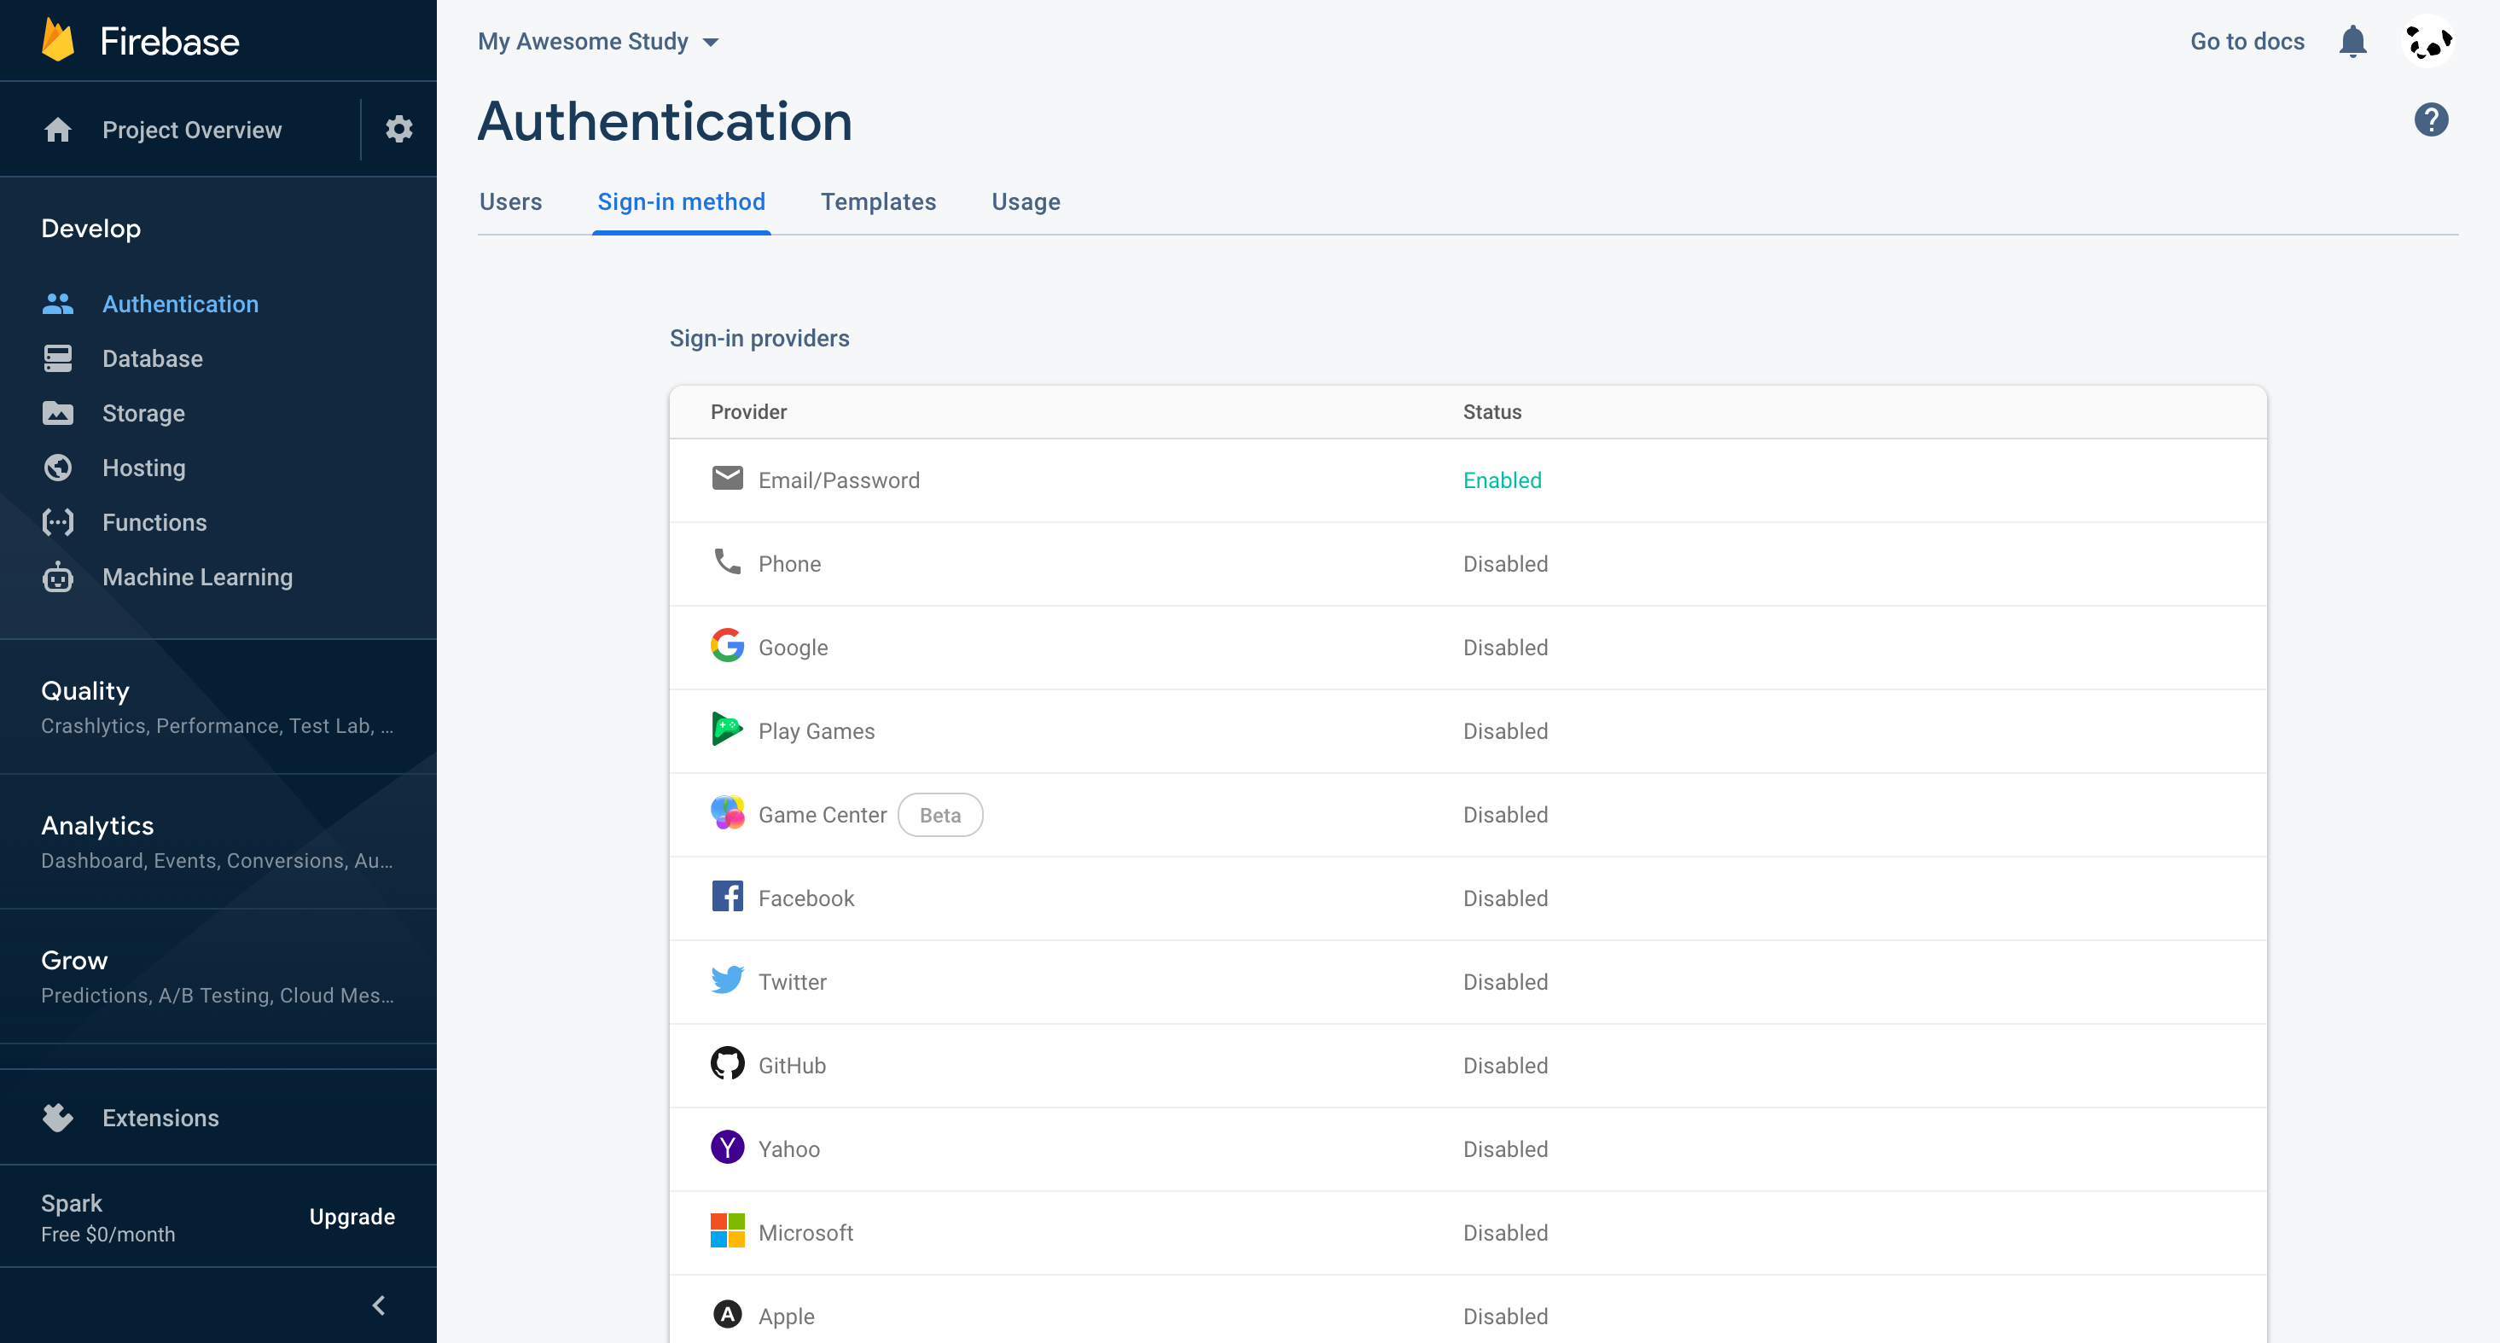This screenshot has width=2500, height=1343.
Task: Open the Extensions sidebar link
Action: [x=161, y=1118]
